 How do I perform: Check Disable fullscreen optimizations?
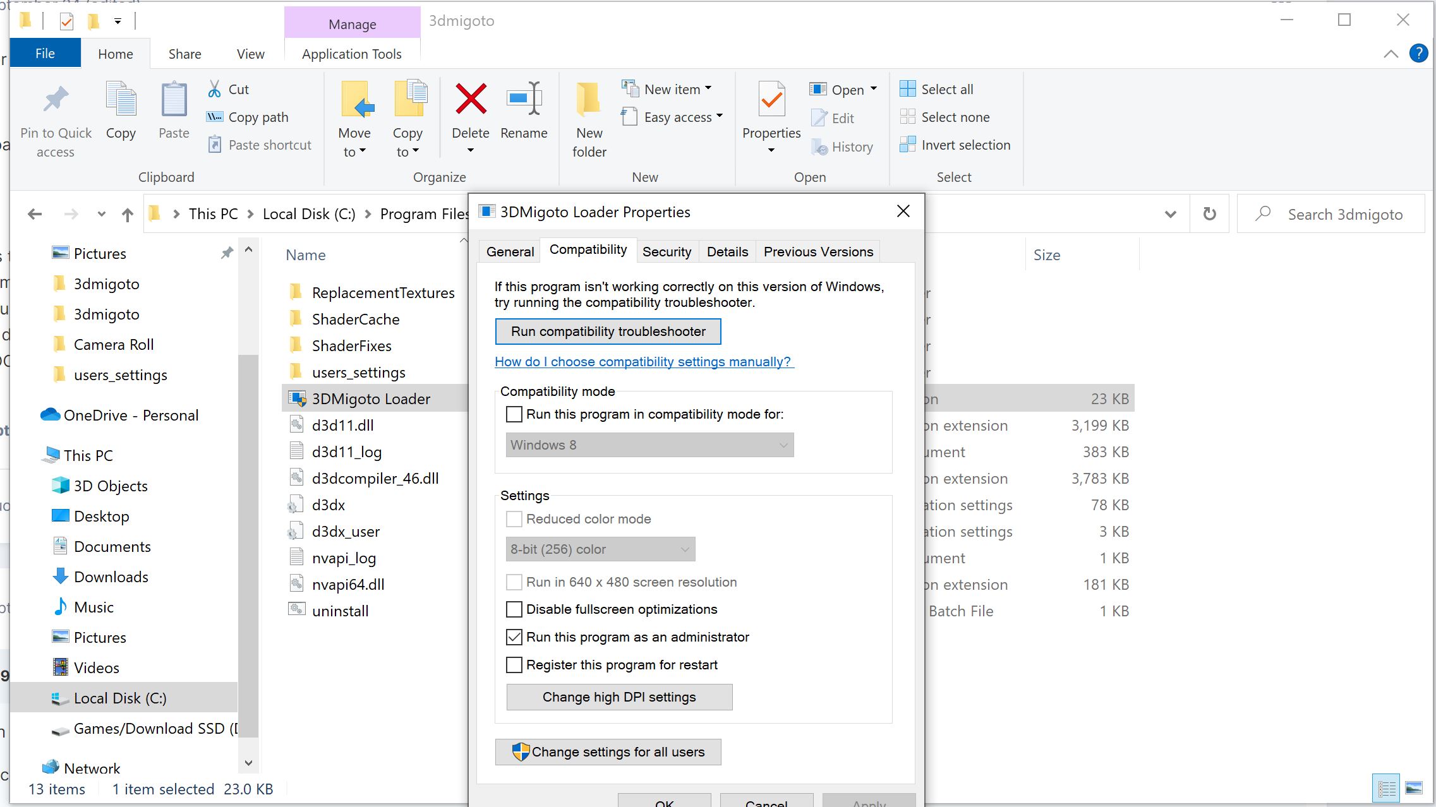pyautogui.click(x=514, y=609)
